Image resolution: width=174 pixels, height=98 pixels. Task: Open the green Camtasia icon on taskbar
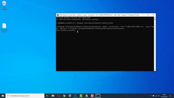pos(81,96)
